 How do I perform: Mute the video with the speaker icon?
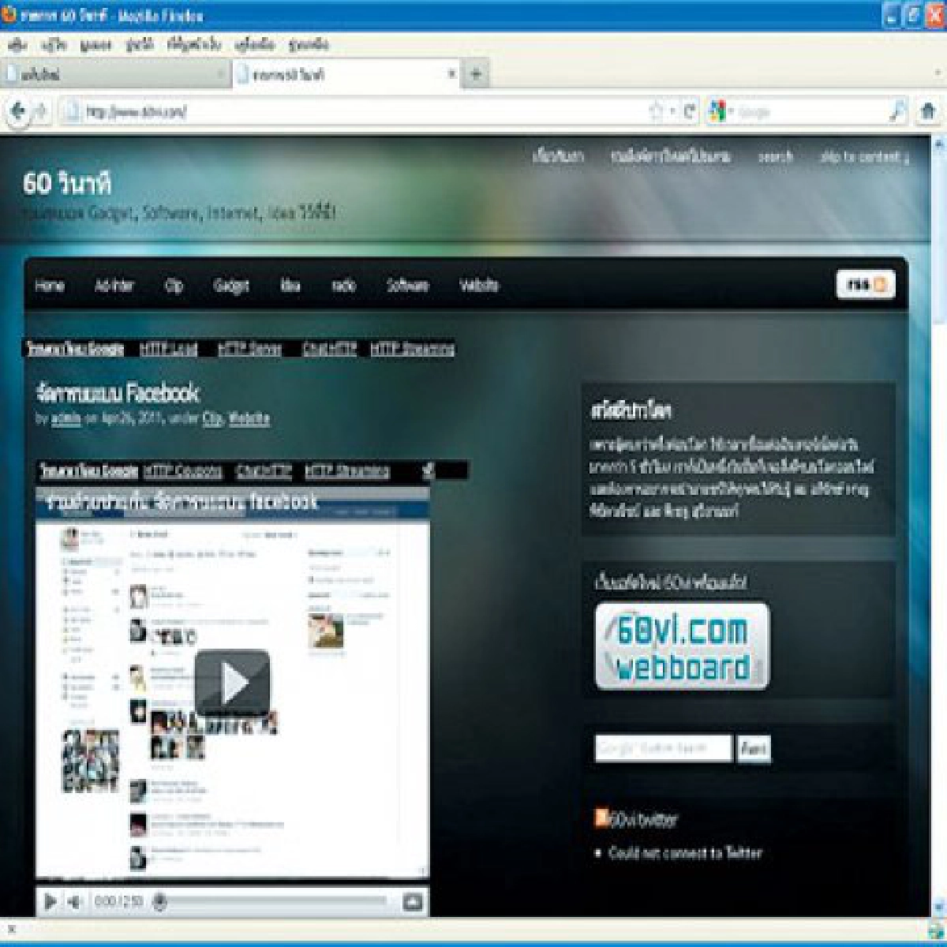[74, 900]
